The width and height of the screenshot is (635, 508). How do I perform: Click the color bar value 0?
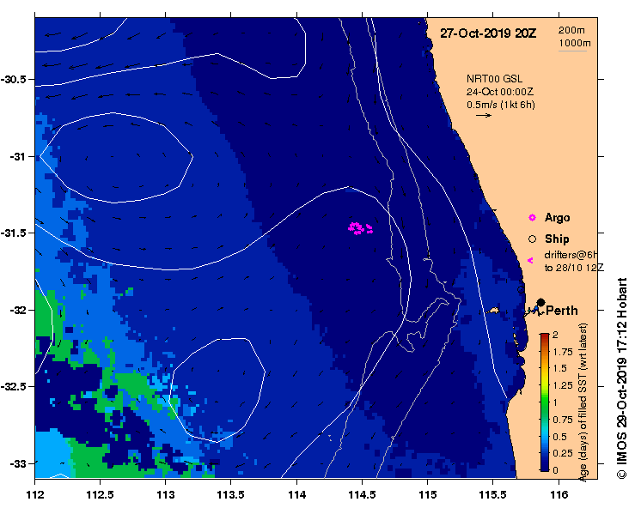(555, 470)
